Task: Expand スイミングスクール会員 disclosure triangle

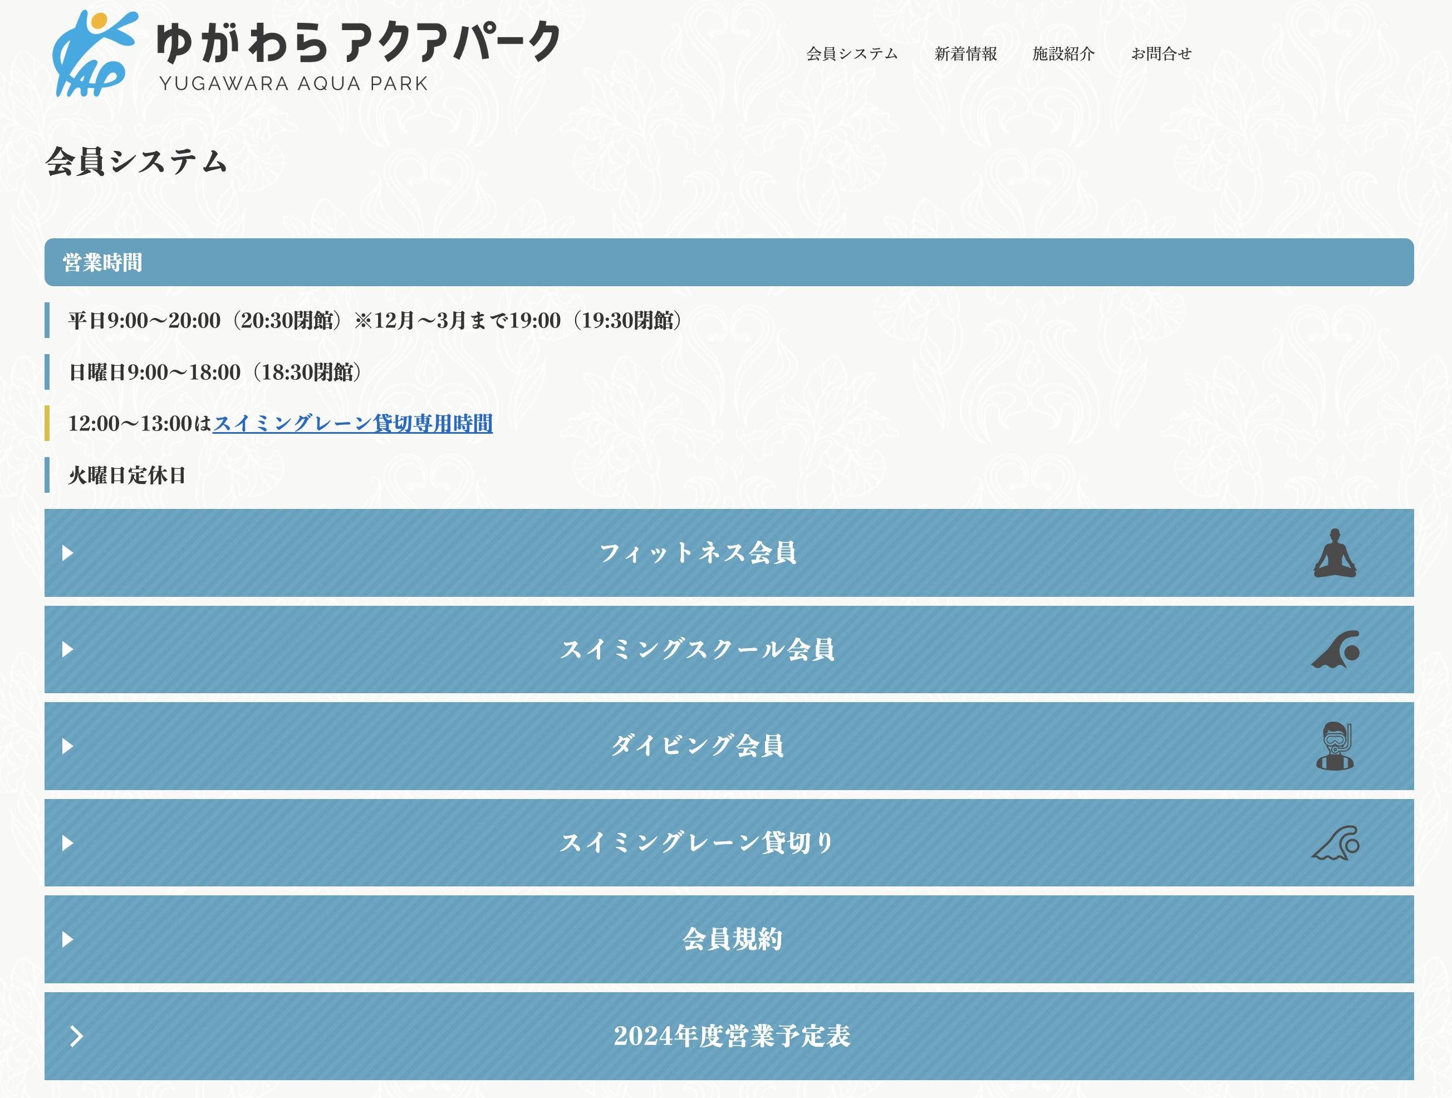Action: pos(67,650)
